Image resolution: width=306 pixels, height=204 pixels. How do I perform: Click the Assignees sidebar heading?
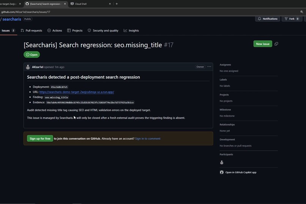225,65
